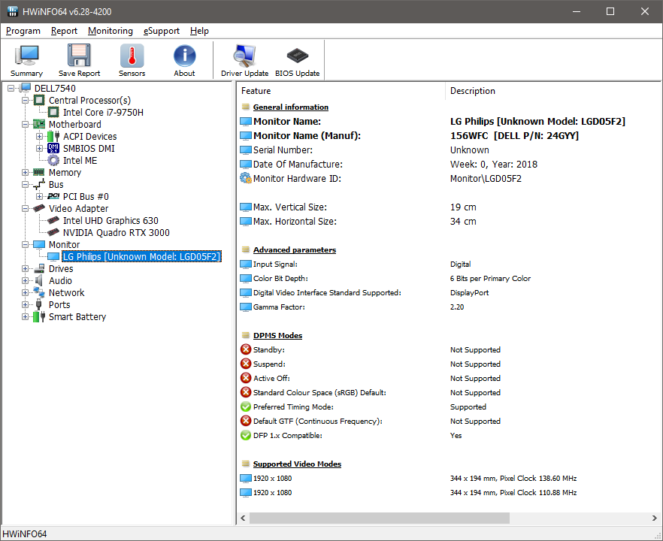Expand the Drives node
663x541 pixels.
click(x=26, y=268)
